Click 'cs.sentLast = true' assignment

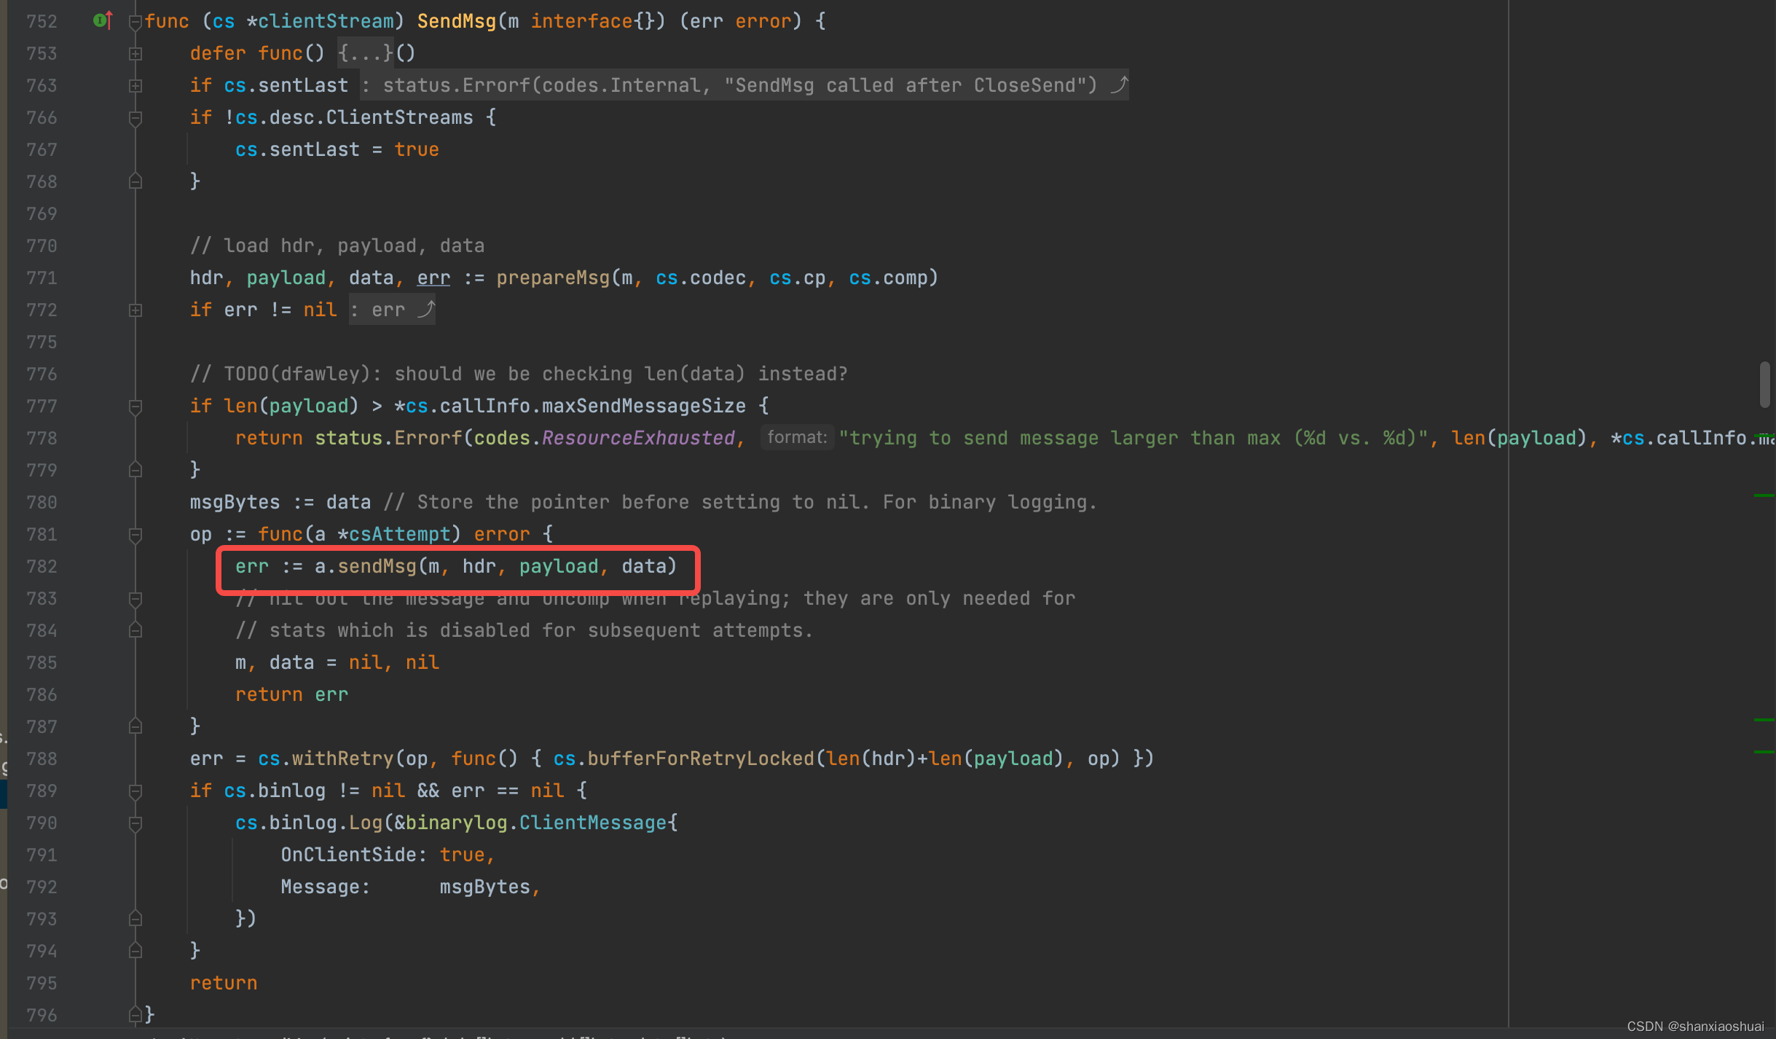[x=337, y=149]
